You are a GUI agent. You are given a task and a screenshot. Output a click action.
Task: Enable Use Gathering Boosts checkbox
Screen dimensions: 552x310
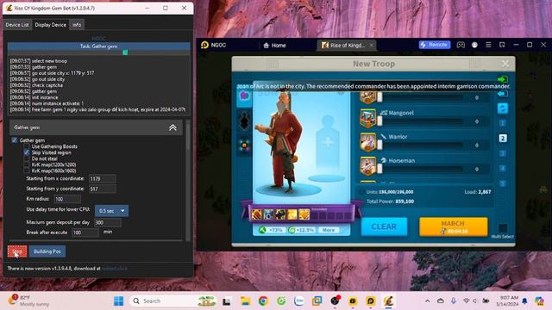click(x=27, y=146)
